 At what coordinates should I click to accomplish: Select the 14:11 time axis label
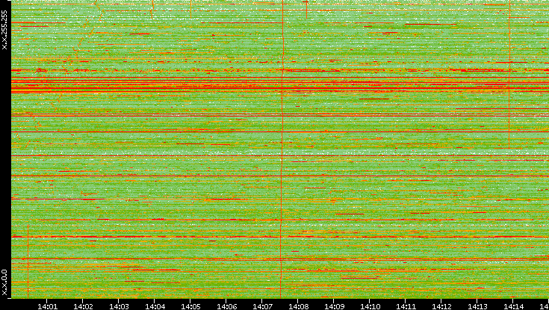point(406,306)
